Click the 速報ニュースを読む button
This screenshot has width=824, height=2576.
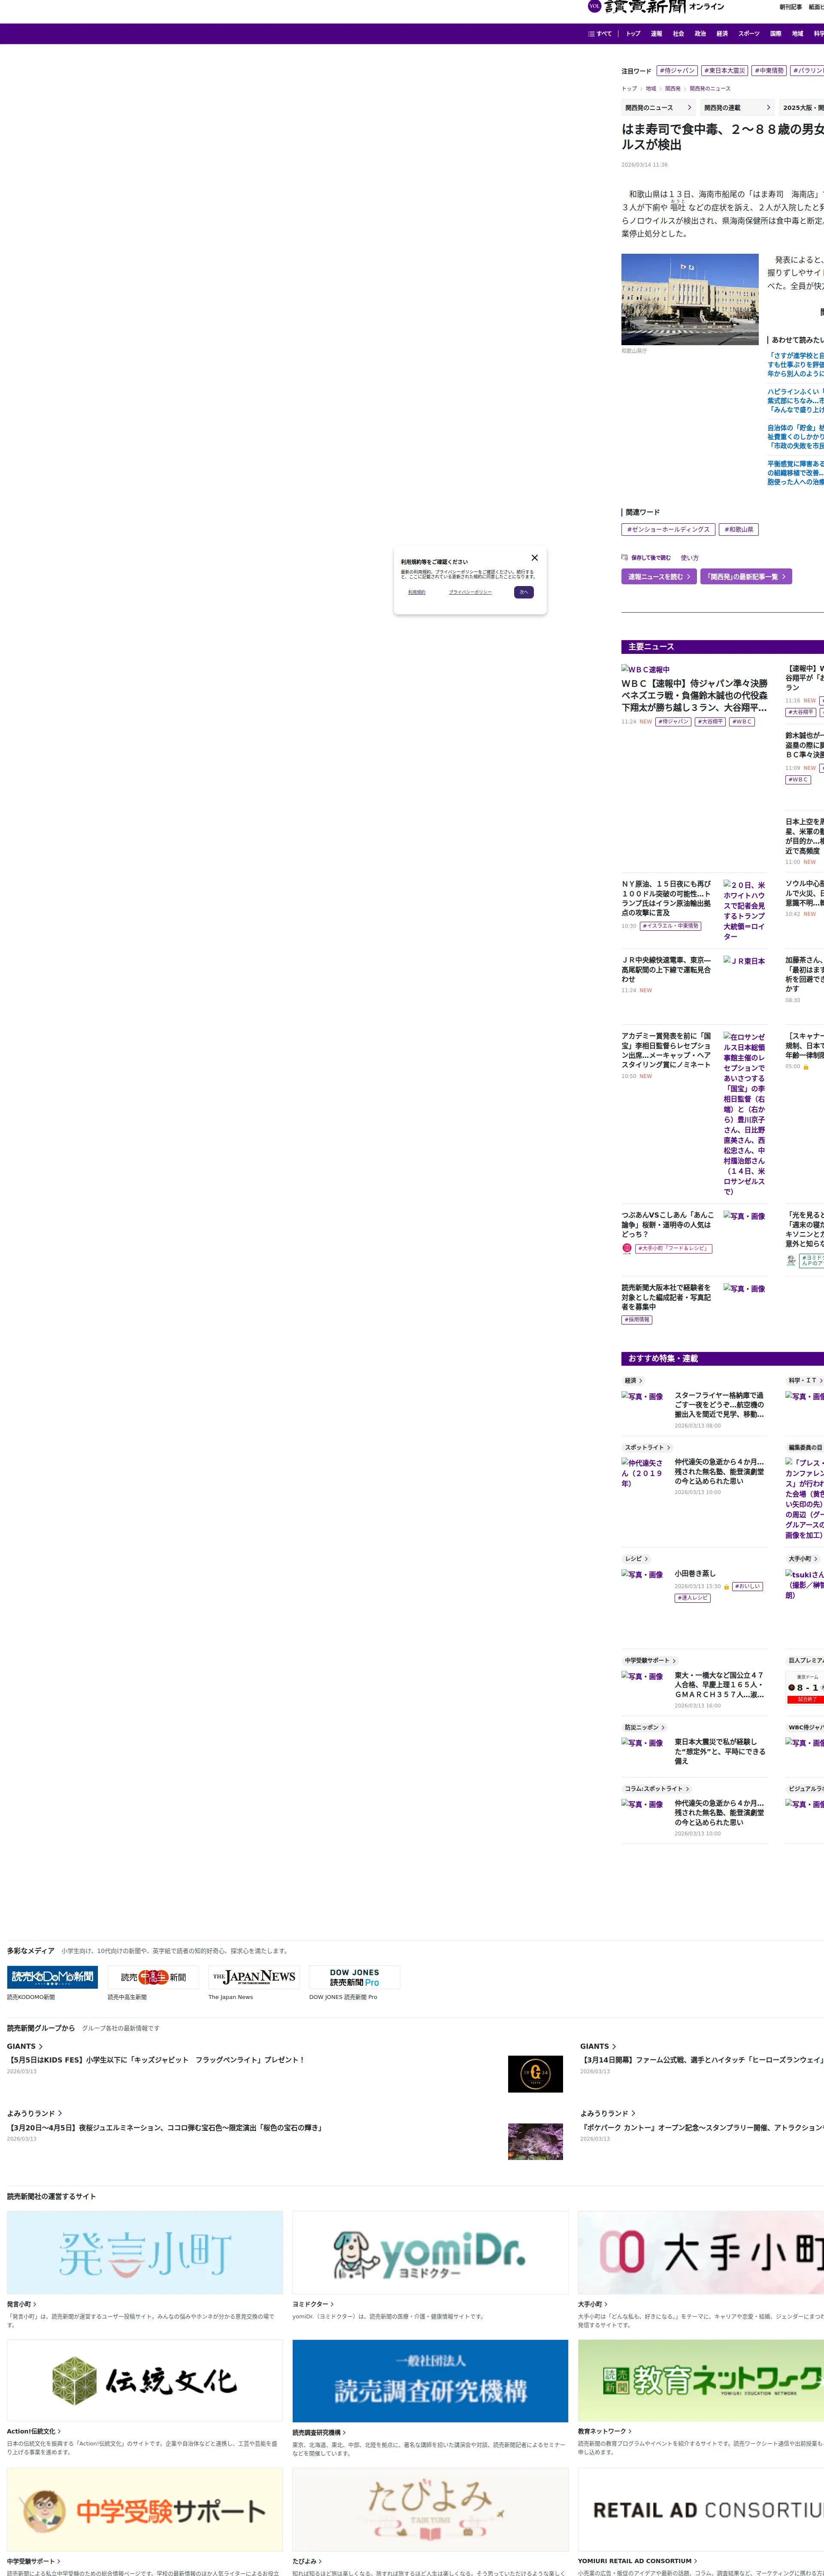(x=659, y=577)
